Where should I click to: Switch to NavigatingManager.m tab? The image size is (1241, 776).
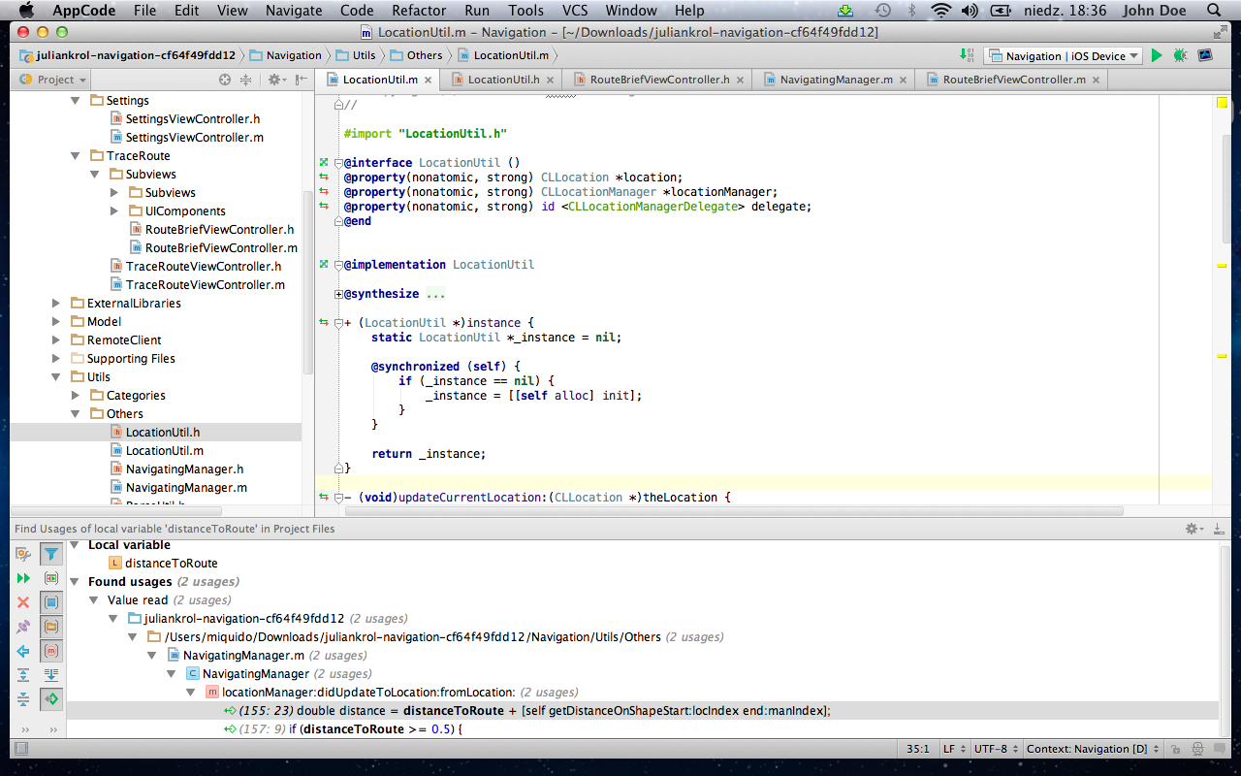point(836,80)
